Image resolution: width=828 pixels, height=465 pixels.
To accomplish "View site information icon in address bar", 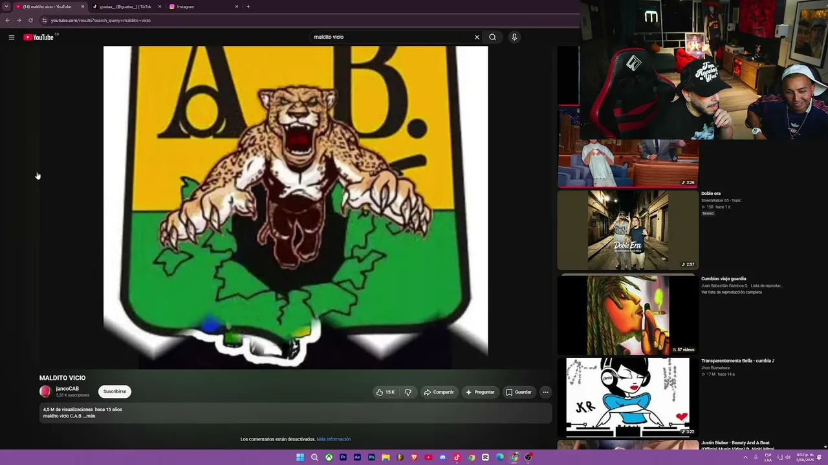I will tap(45, 20).
